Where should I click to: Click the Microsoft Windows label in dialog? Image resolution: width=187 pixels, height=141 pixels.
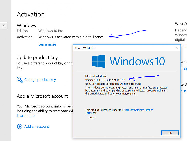tap(95, 76)
